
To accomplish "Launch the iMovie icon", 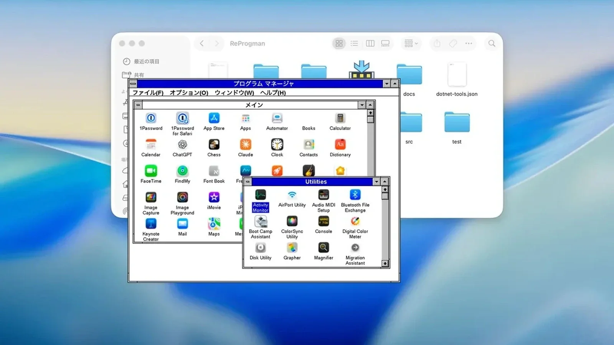I will [214, 197].
